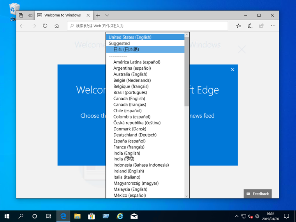
Task: Open a new tab with plus button
Action: point(98,15)
